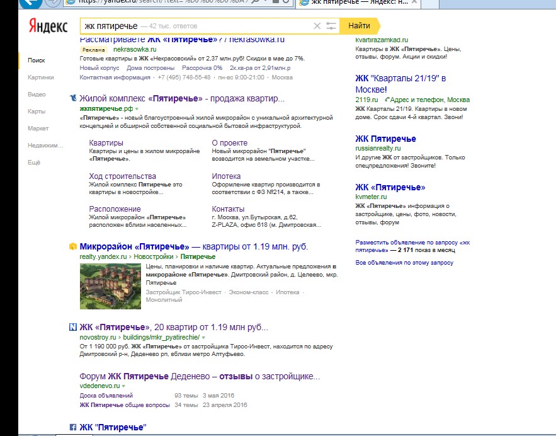Open the Новостройки breadcrumb
The image size is (556, 436).
(x=154, y=256)
